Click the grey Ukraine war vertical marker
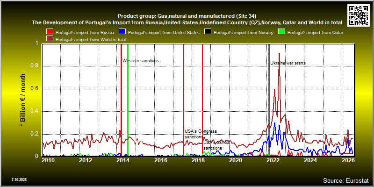Image resolution: width=374 pixels, height=187 pixels. click(x=269, y=100)
